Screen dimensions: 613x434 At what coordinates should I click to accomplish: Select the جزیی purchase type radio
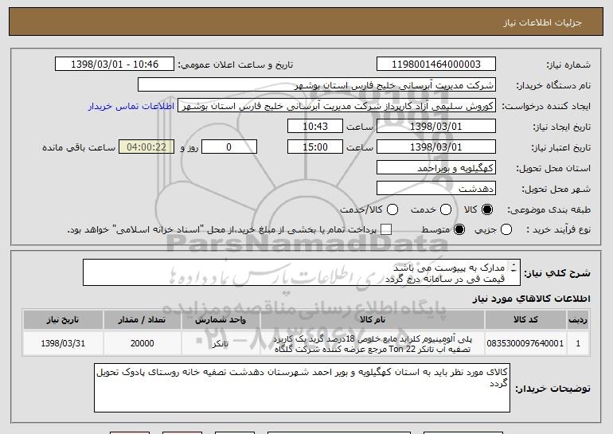pyautogui.click(x=506, y=230)
